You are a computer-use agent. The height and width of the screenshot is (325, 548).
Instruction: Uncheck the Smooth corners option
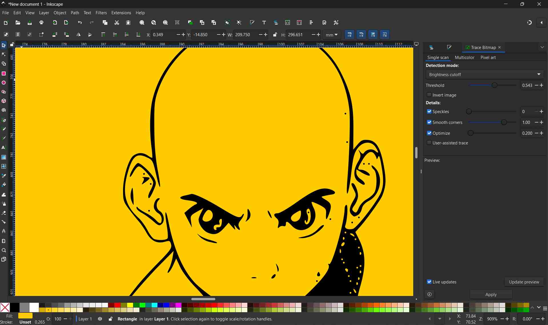429,122
